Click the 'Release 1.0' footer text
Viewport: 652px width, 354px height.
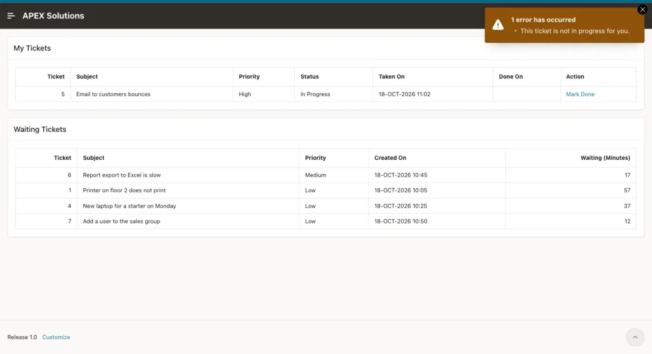[x=22, y=337]
